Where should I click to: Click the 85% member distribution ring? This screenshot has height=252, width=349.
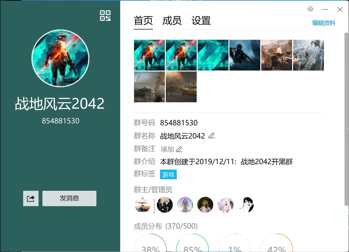192,243
